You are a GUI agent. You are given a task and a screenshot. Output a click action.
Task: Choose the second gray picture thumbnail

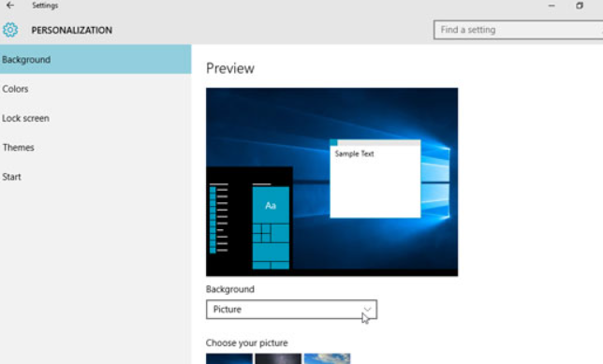278,358
